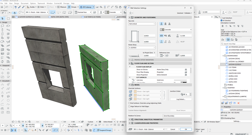
Task: Click the Grids icon in the toolbar
Action: coord(39,7)
